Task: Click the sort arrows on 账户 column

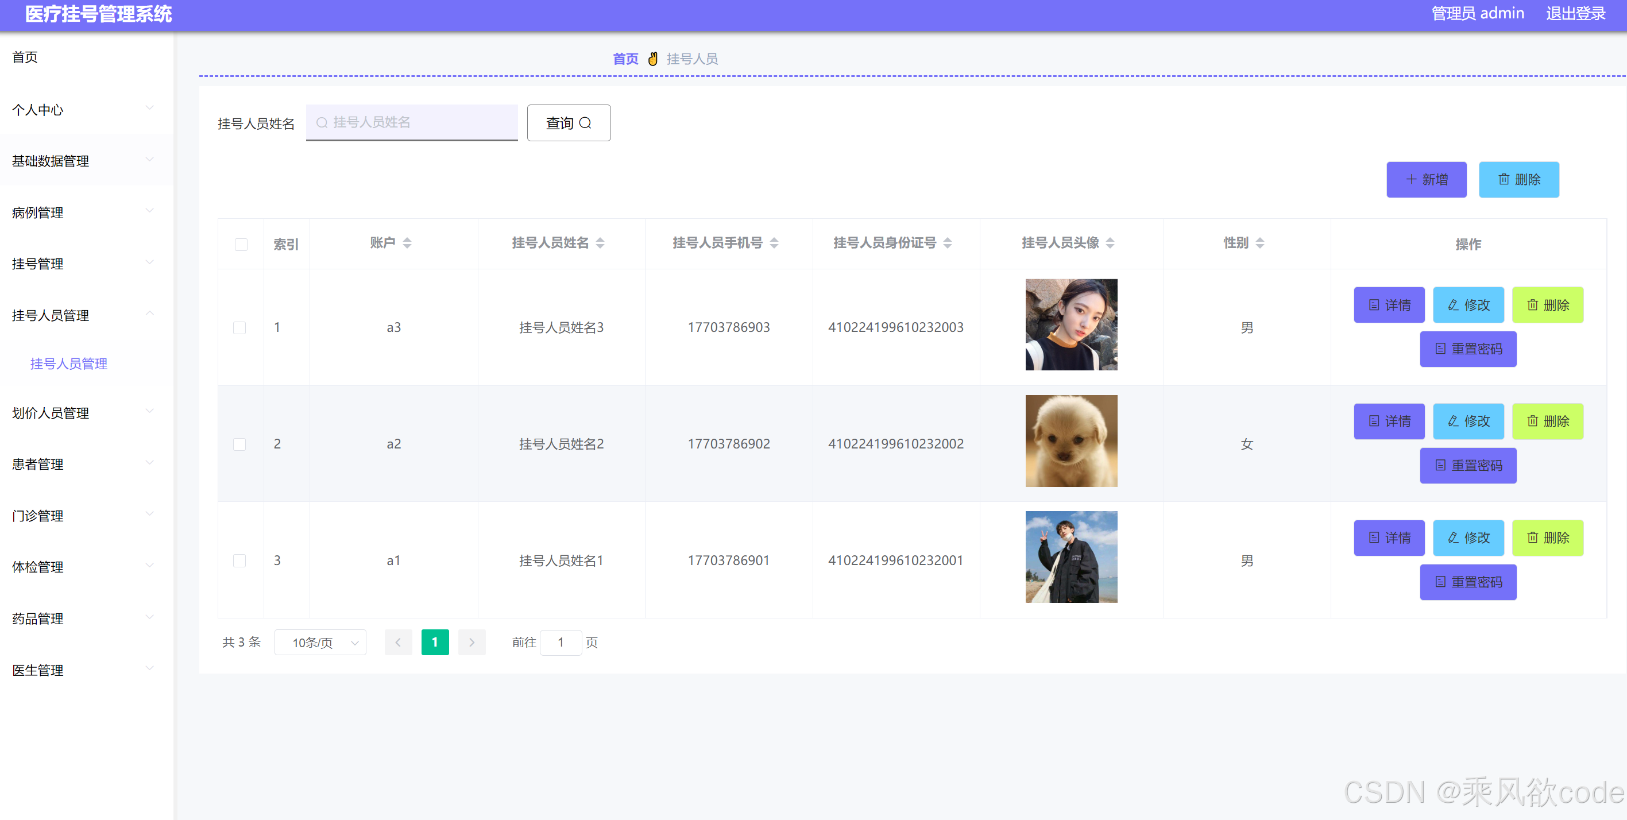Action: 407,243
